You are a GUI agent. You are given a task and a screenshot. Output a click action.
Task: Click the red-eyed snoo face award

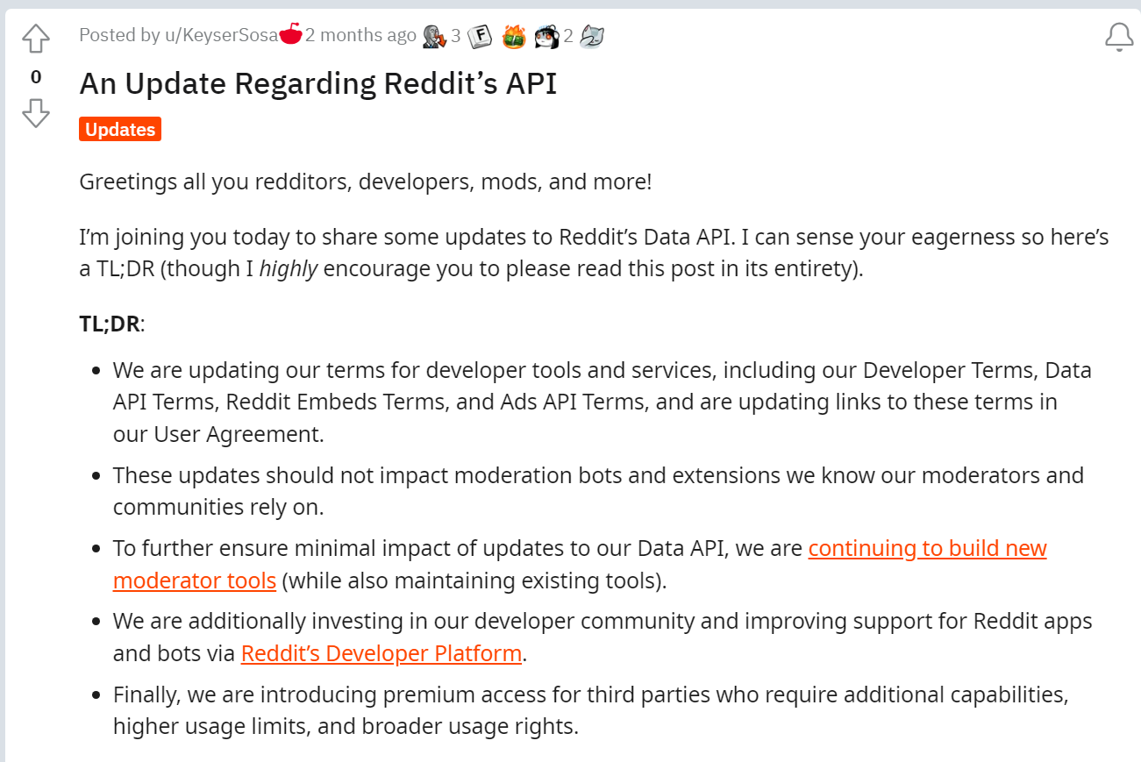pyautogui.click(x=546, y=36)
